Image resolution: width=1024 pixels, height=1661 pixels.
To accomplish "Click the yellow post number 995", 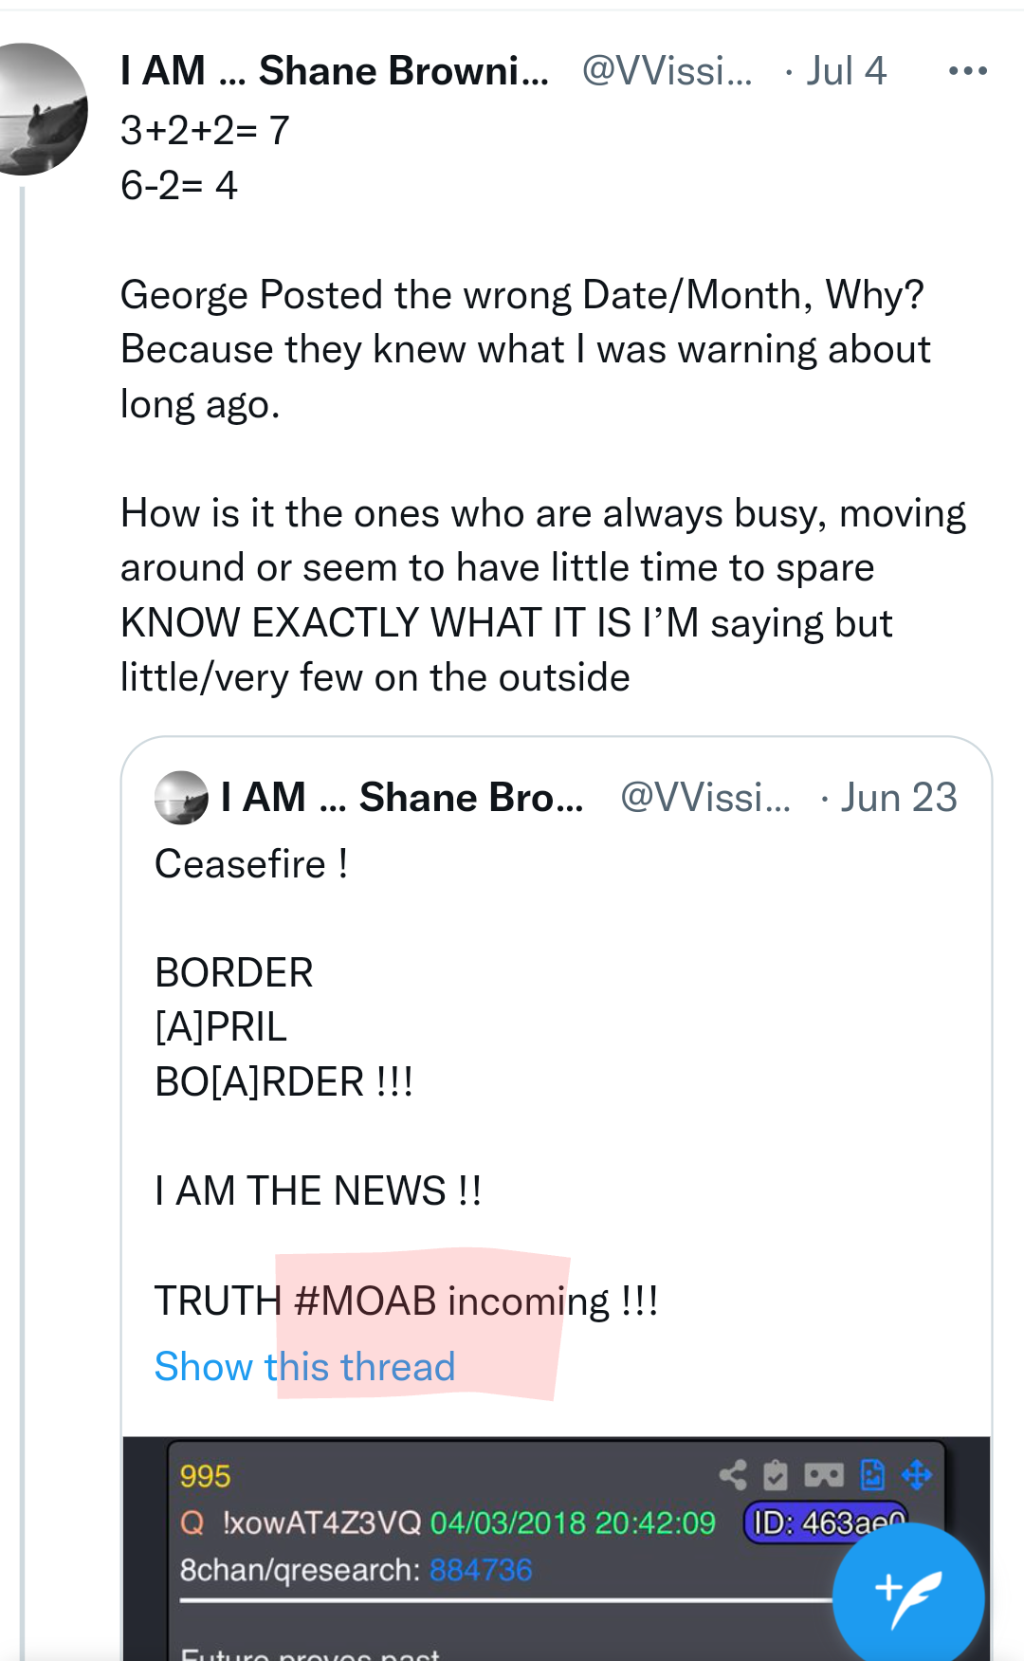I will click(205, 1476).
